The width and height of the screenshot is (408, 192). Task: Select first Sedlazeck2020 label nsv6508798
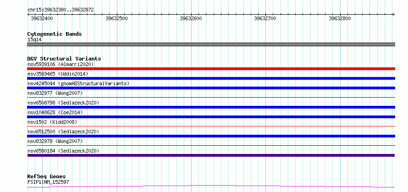(x=63, y=103)
